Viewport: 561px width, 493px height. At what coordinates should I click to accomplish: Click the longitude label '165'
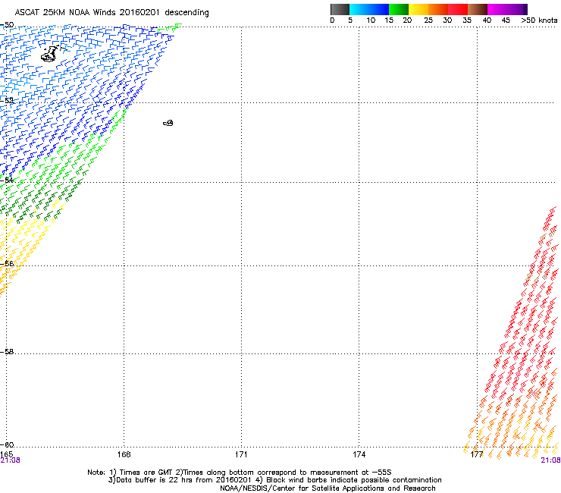6,454
